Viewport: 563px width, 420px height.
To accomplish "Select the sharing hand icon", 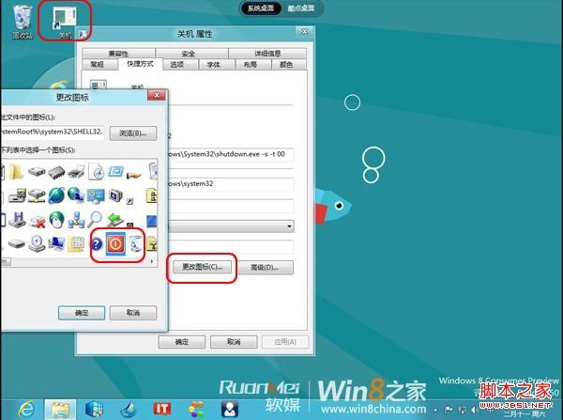I will click(x=134, y=175).
